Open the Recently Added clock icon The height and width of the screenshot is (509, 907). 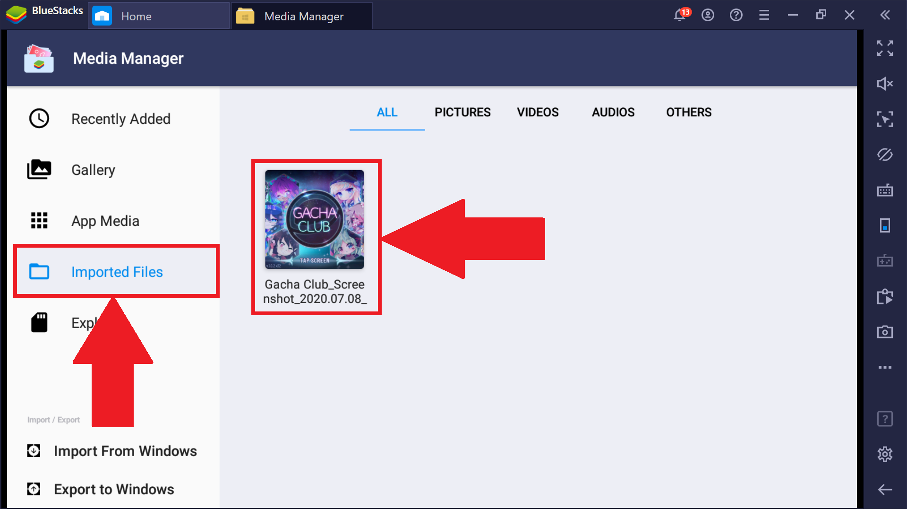pos(39,119)
